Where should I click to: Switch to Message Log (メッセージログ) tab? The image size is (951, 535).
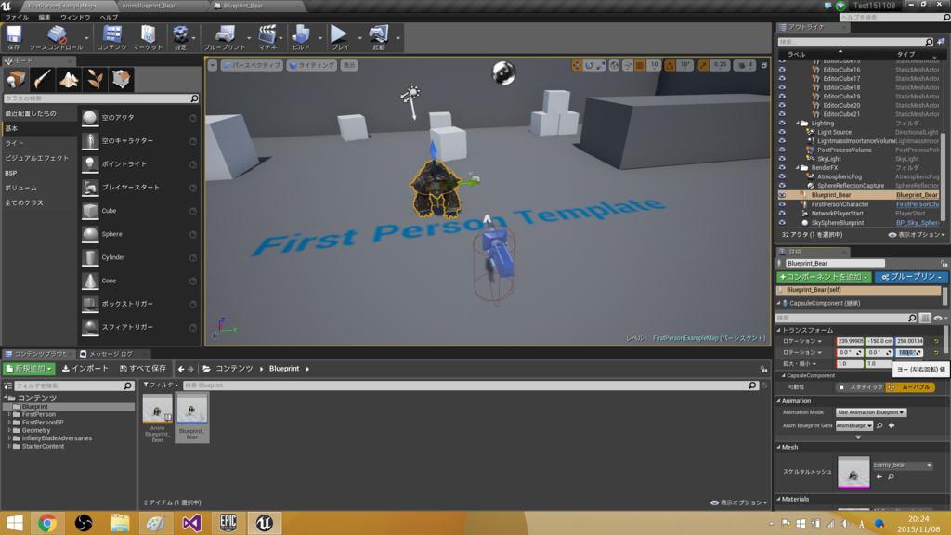(x=111, y=354)
